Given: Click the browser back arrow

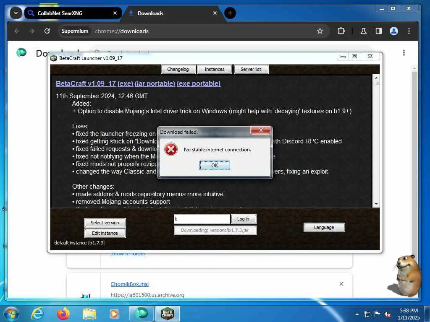Looking at the screenshot, I should (17, 31).
